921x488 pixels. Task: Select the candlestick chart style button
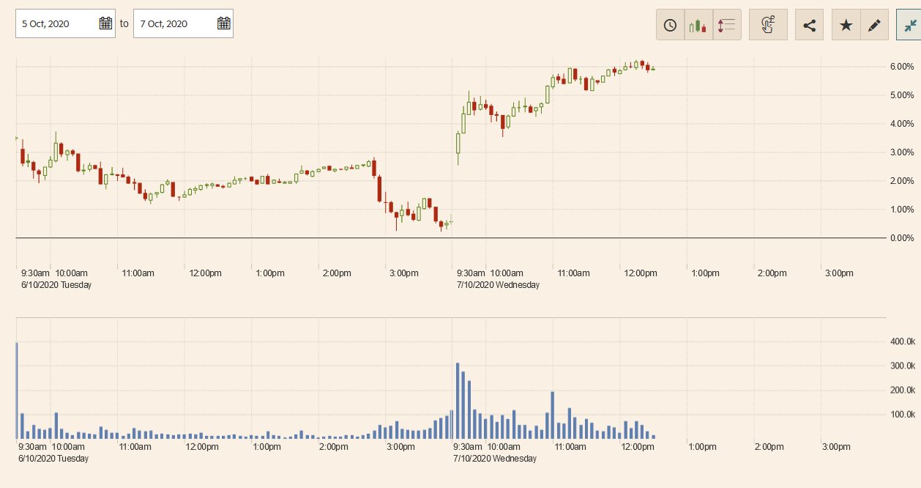[x=698, y=25]
